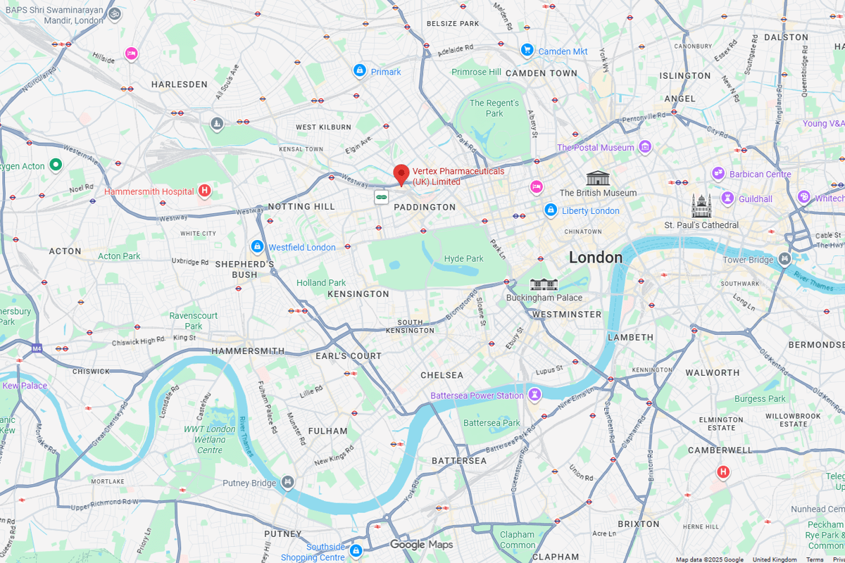Open the Terms link at bottom
845x563 pixels.
(x=815, y=559)
